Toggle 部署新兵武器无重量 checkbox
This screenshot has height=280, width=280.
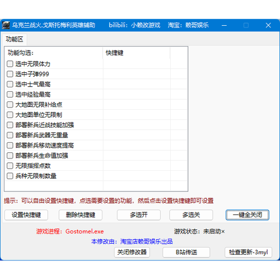pyautogui.click(x=10, y=135)
